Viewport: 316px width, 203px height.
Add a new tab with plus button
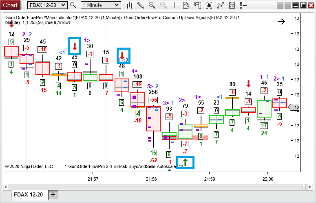pyautogui.click(x=53, y=194)
